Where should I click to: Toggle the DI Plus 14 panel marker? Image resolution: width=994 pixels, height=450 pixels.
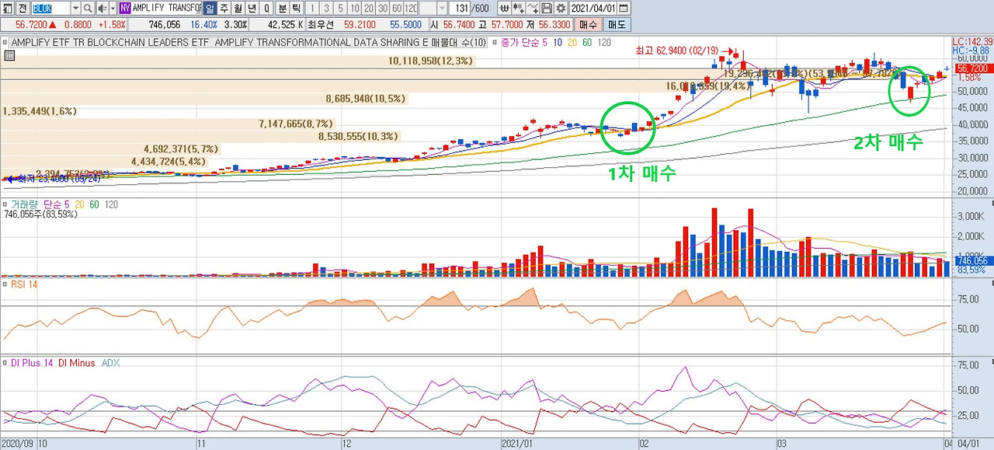pos(5,363)
